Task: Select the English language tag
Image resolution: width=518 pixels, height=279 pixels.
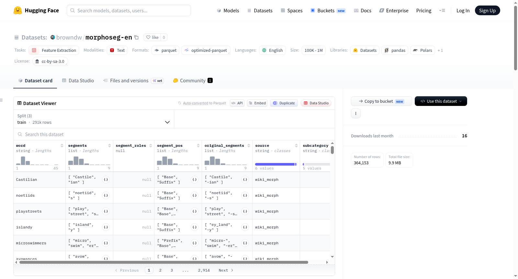Action: tap(272, 50)
